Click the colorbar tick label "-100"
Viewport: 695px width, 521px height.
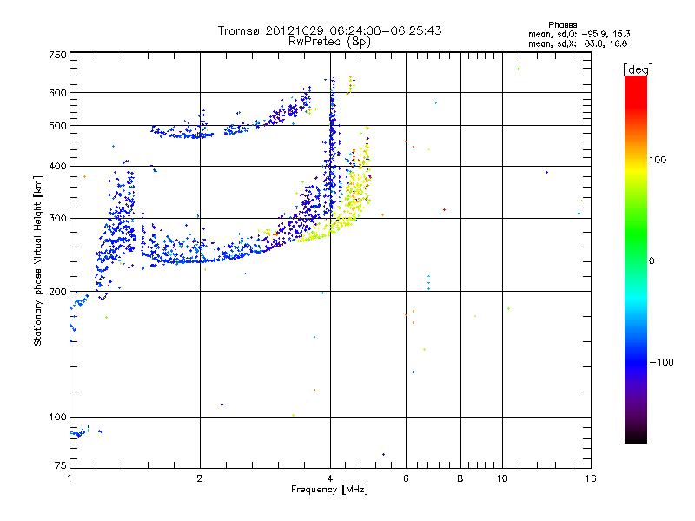point(662,362)
